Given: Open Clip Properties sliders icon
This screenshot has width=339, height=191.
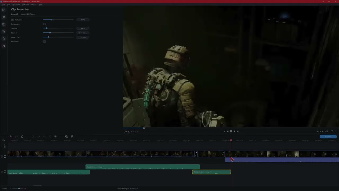Looking at the screenshot, I should pyautogui.click(x=55, y=137).
